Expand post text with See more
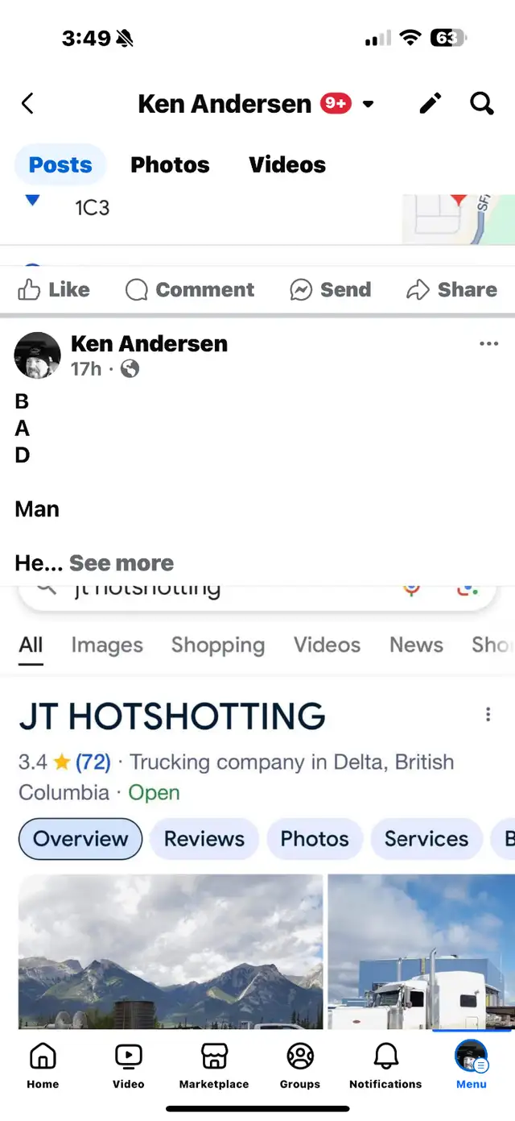515x1121 pixels. tap(122, 563)
